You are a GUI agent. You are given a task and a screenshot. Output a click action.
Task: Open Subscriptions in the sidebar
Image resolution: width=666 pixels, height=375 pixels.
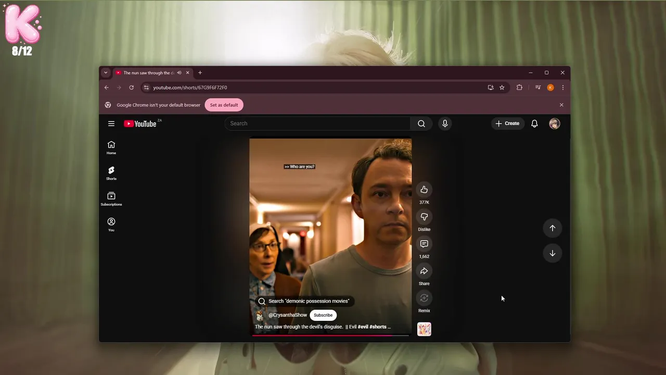tap(111, 198)
